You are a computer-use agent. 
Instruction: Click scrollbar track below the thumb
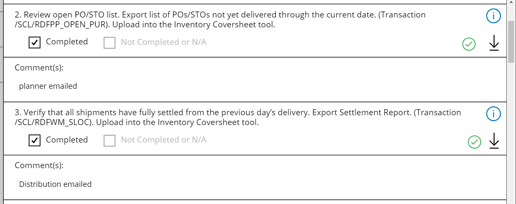(511, 128)
